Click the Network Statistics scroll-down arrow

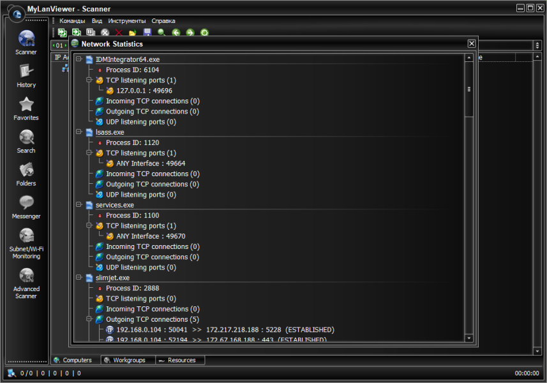point(469,338)
